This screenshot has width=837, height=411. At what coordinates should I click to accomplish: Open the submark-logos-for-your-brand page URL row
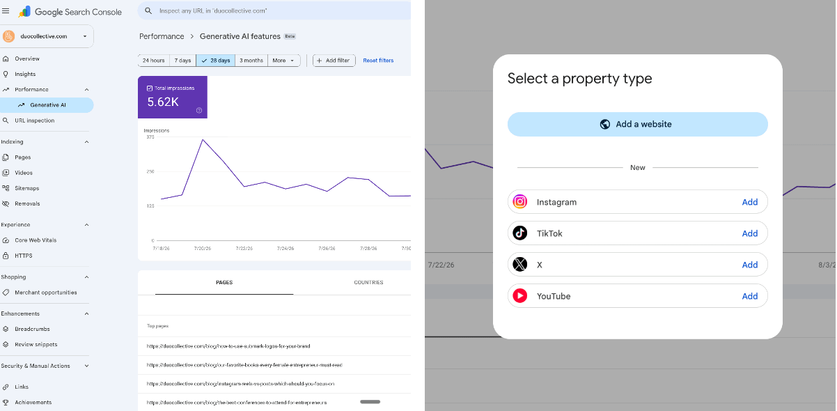pyautogui.click(x=274, y=346)
